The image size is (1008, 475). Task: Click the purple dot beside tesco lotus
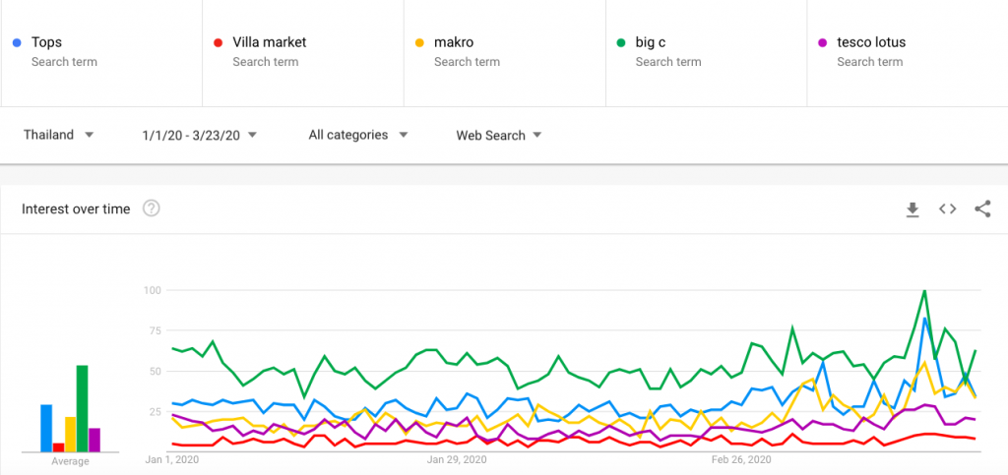pos(822,43)
